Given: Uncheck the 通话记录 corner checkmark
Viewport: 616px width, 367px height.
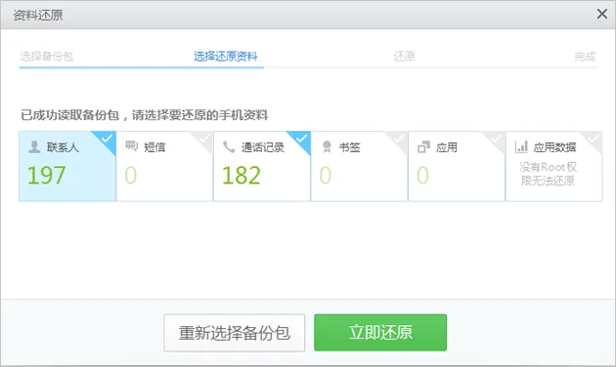Looking at the screenshot, I should click(301, 139).
